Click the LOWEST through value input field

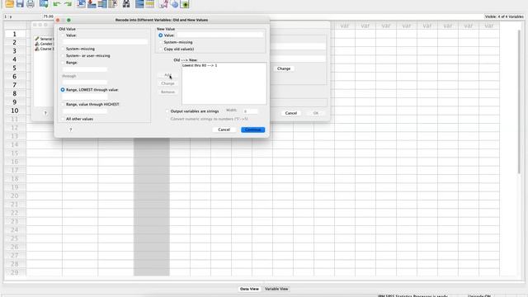pyautogui.click(x=85, y=97)
